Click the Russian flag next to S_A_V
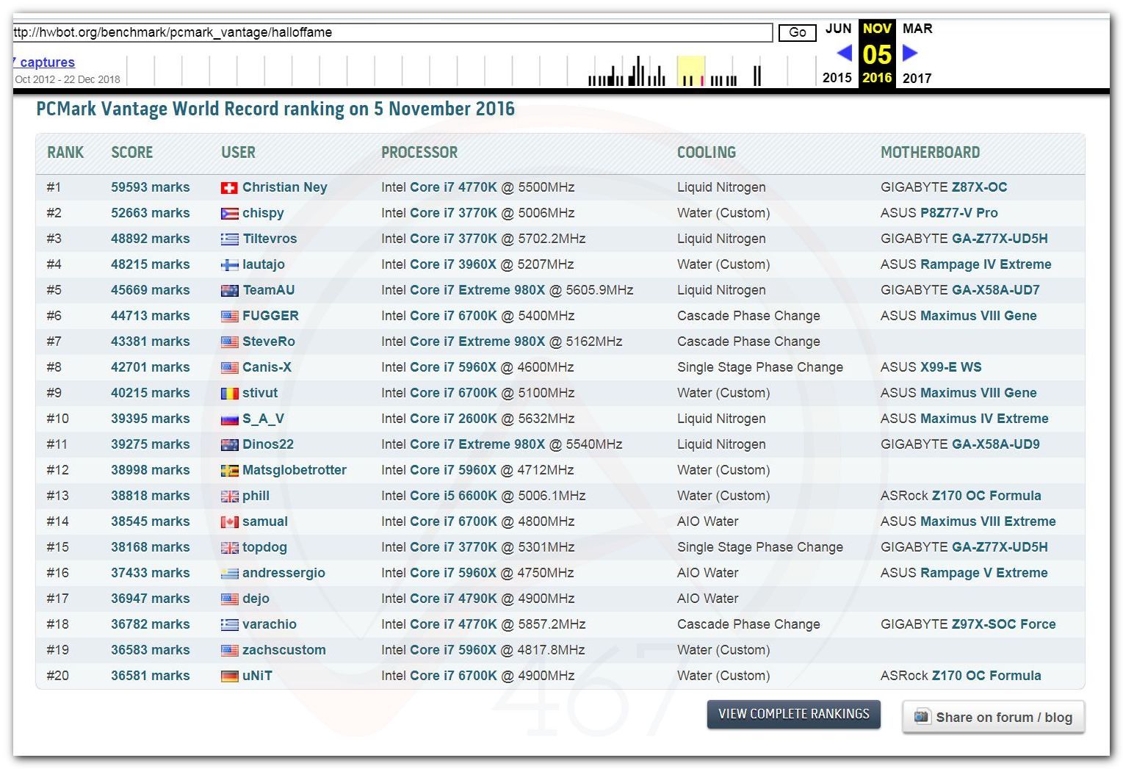The image size is (1123, 769). point(229,419)
